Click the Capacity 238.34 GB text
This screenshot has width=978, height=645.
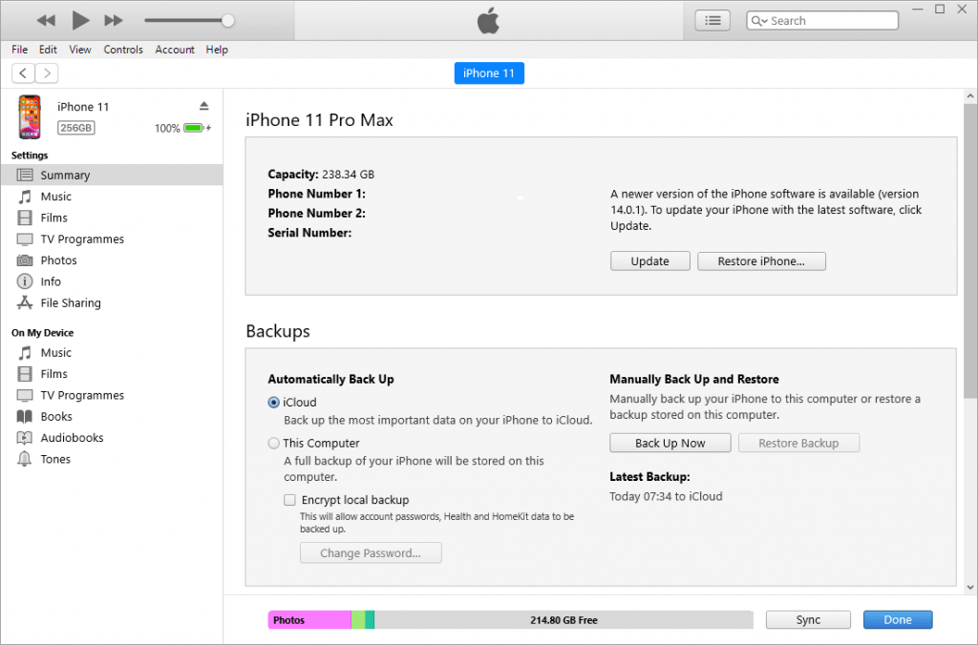321,175
